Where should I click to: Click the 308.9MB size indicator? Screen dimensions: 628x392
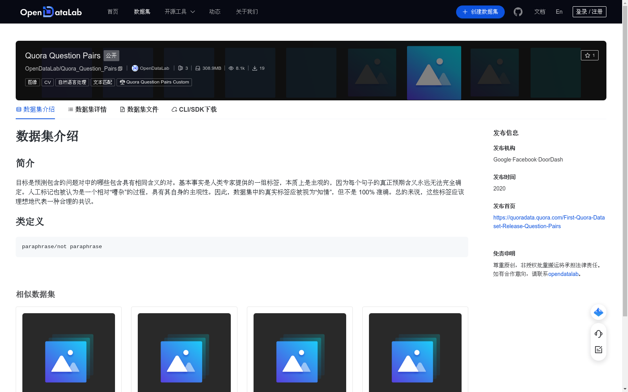tap(208, 68)
